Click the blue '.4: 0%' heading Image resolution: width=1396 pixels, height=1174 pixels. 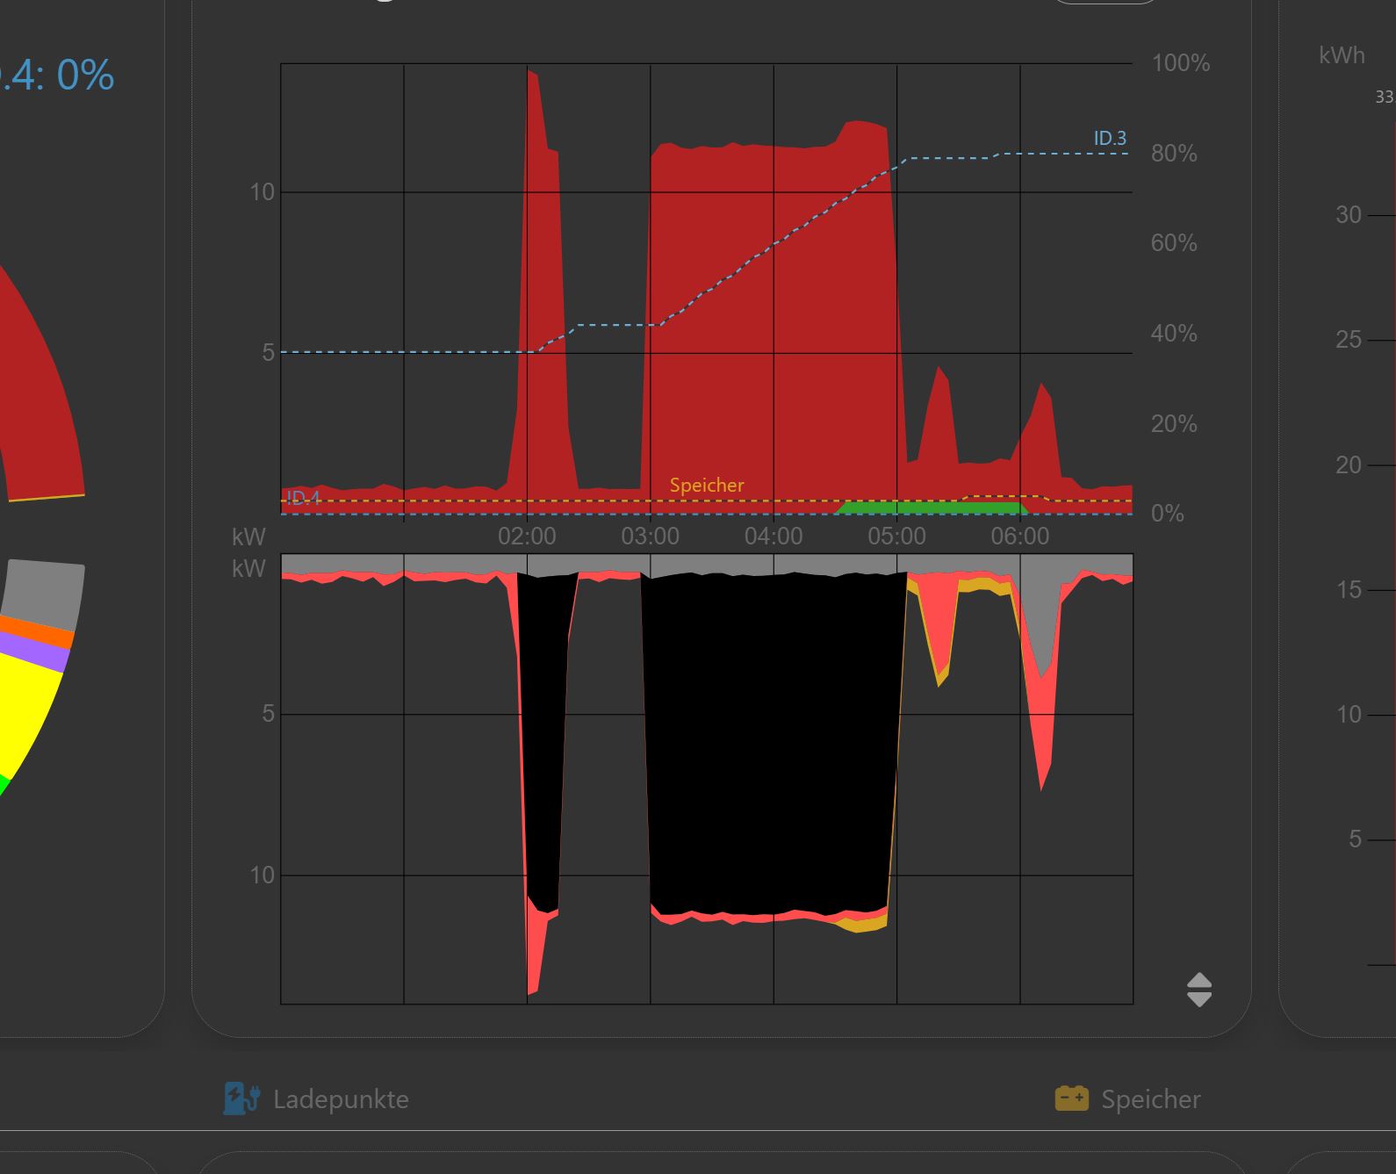56,76
